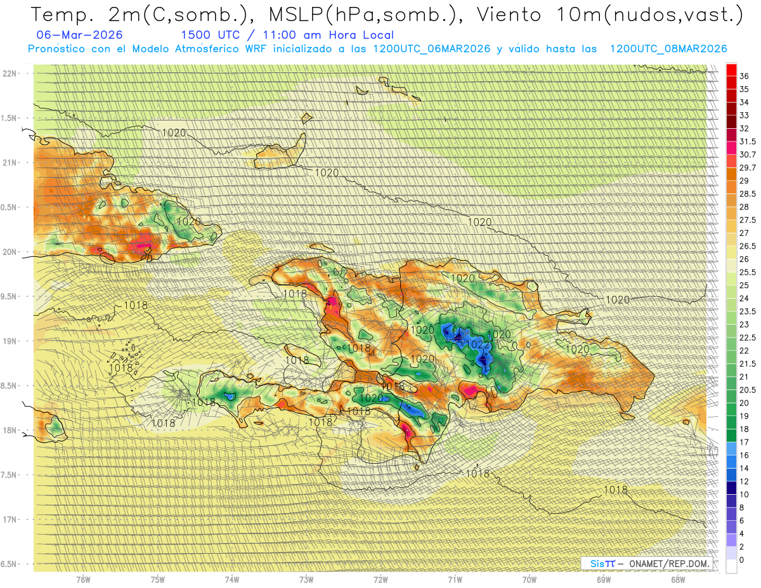Click the legend value '22.5'
761x588 pixels.
coord(748,337)
